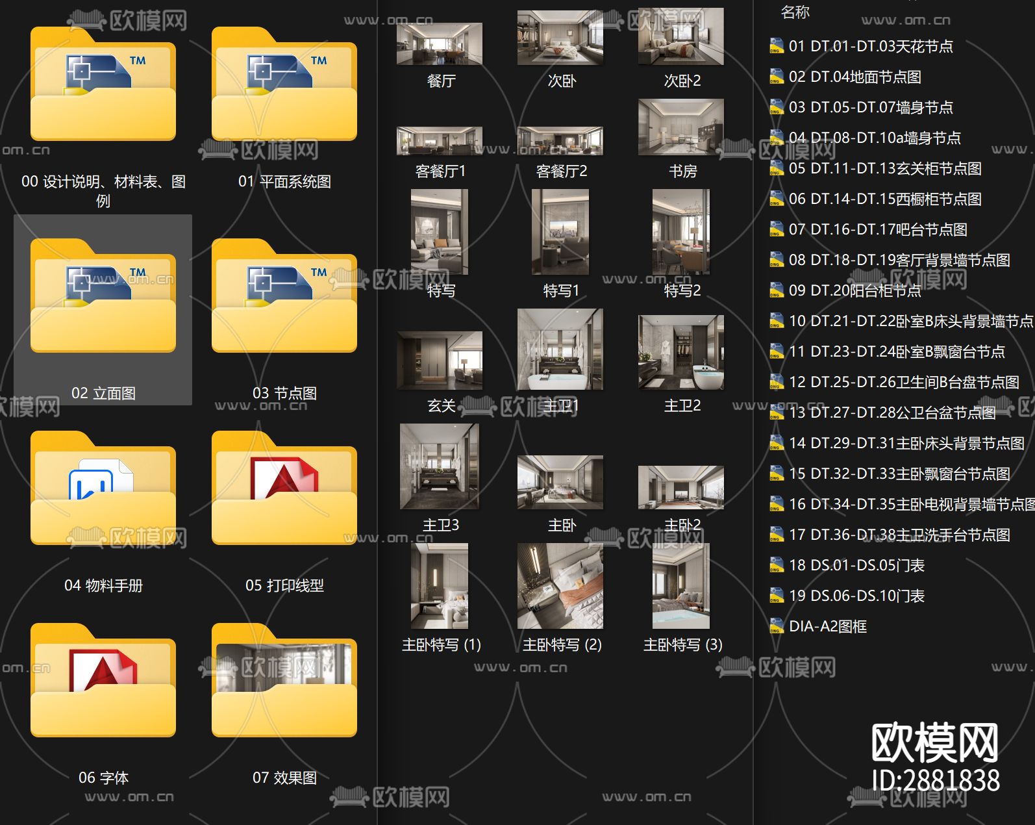Open the 主卧2 bedroom thumbnail

pos(681,487)
